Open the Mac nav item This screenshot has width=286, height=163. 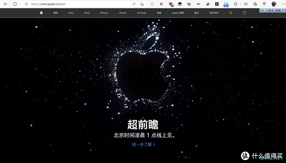(71, 13)
